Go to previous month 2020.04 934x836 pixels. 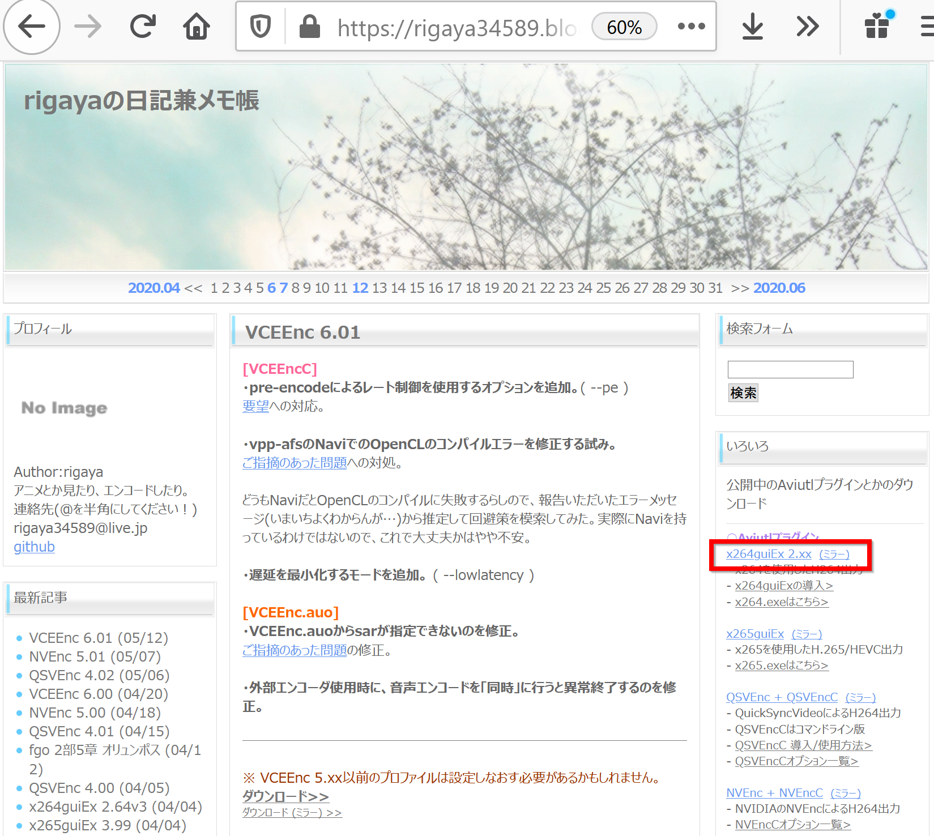tap(153, 288)
